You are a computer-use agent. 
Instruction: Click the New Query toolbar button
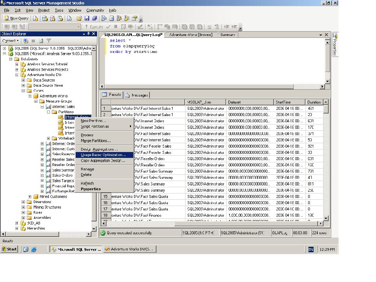pyautogui.click(x=16, y=18)
